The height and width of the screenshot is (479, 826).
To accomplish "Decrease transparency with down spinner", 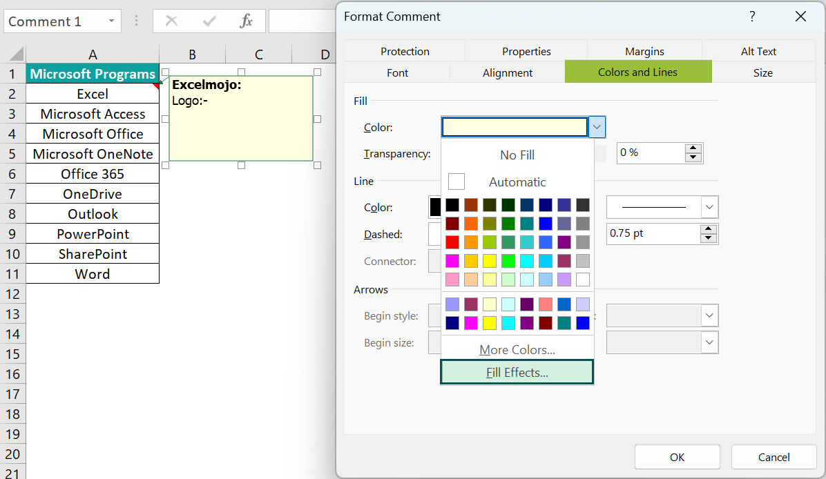I will [693, 157].
